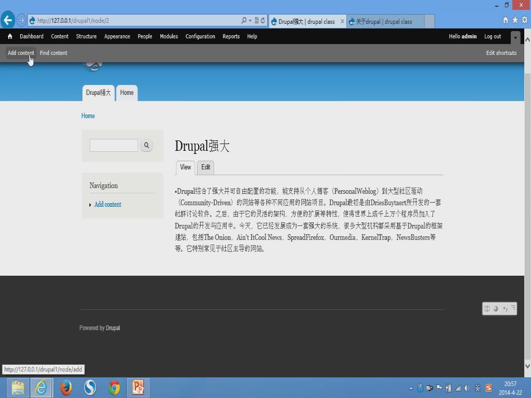The height and width of the screenshot is (398, 531).
Task: Open the Structure menu item
Action: [x=87, y=36]
